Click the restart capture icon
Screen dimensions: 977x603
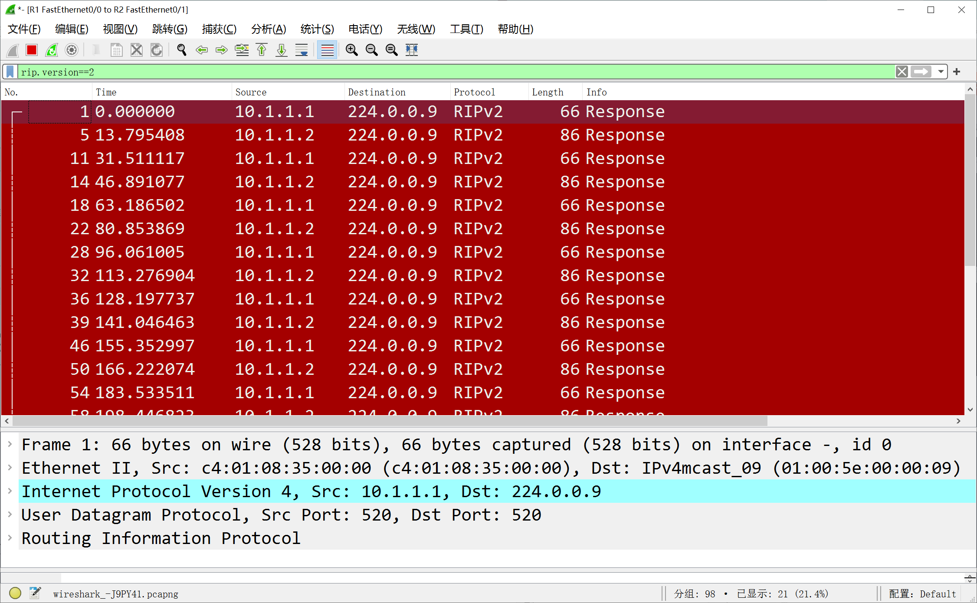(52, 49)
